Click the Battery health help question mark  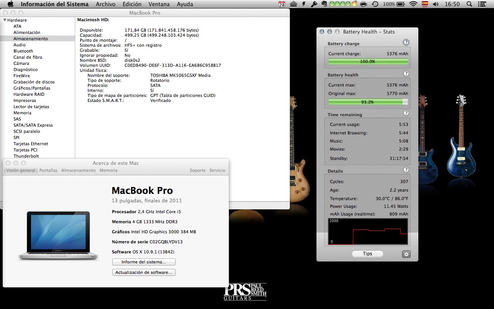(406, 74)
